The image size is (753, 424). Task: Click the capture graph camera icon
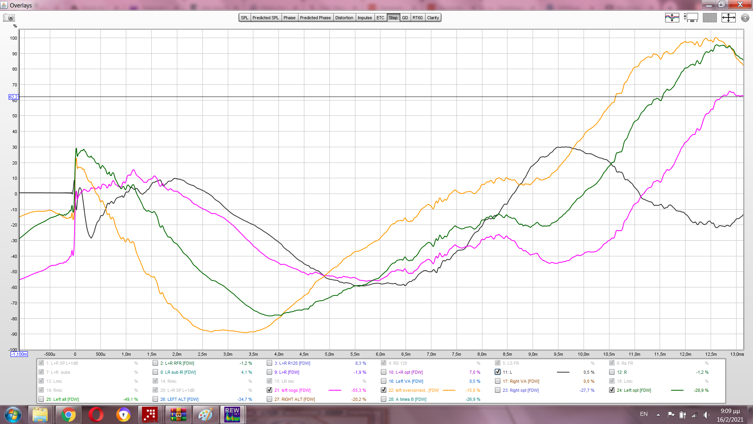(x=9, y=18)
